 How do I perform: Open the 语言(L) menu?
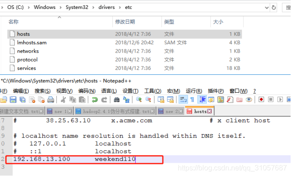pos(109,91)
